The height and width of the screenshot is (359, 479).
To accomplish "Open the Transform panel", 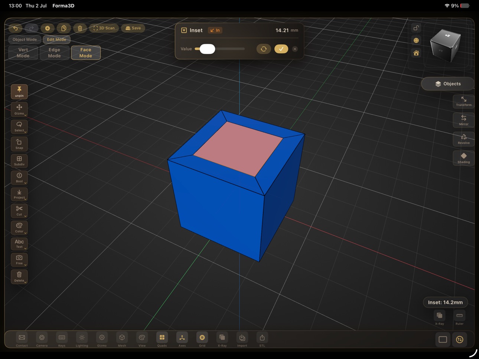I will [463, 101].
